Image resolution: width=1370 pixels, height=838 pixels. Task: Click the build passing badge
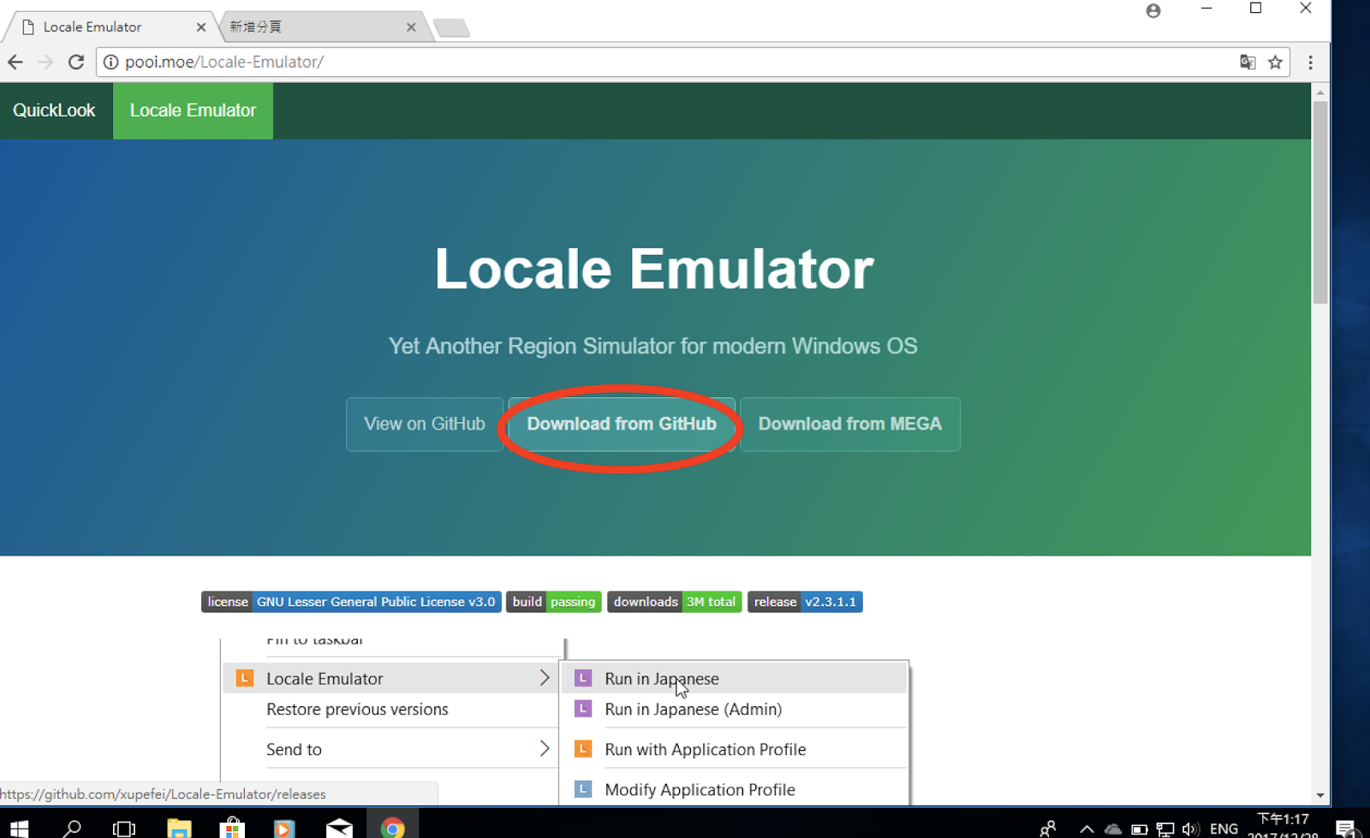554,602
